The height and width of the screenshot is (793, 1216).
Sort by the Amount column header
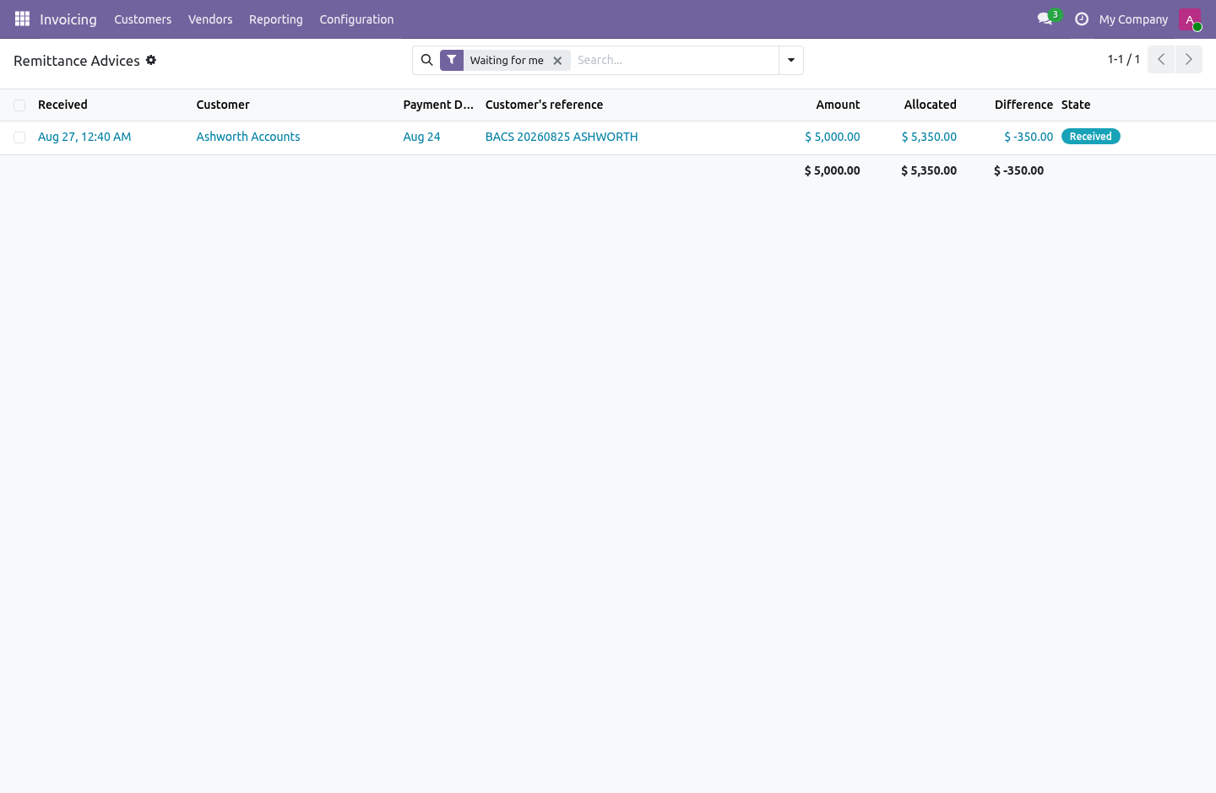[x=838, y=105]
